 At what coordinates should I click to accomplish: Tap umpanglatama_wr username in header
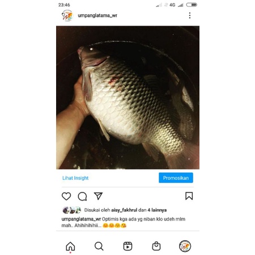97,15
